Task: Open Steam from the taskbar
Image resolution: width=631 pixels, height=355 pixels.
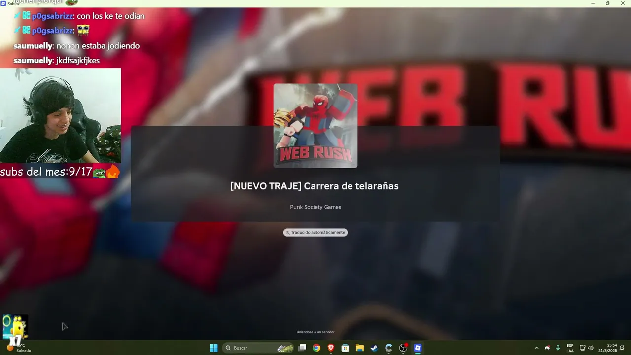Action: coord(374,348)
